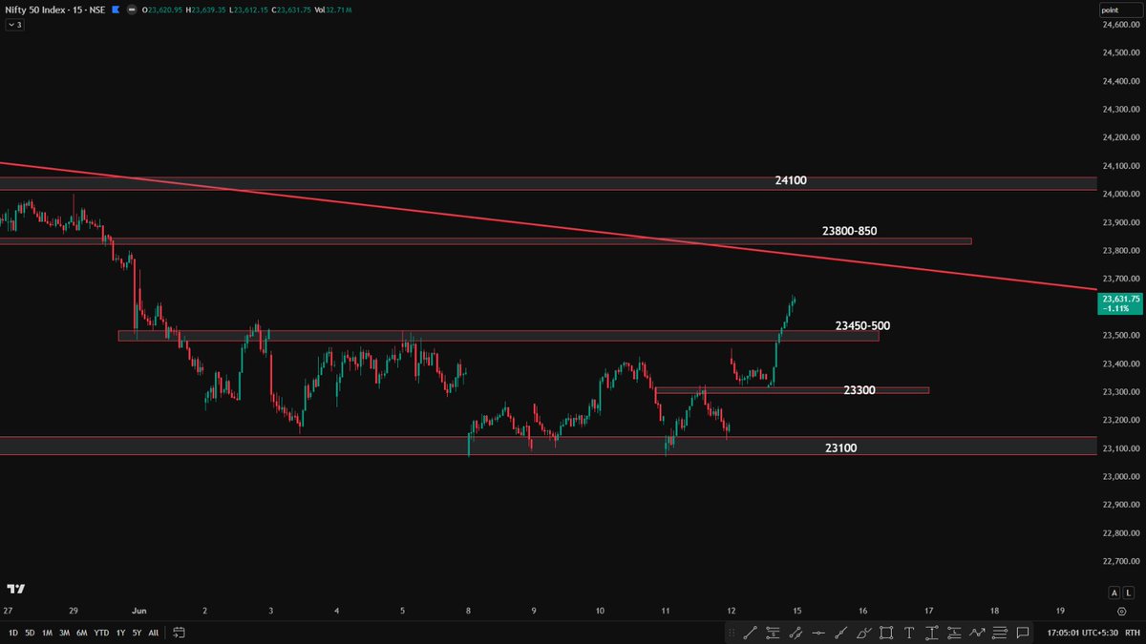
Task: Click the 22,700.00 price scale label
Action: click(1120, 561)
